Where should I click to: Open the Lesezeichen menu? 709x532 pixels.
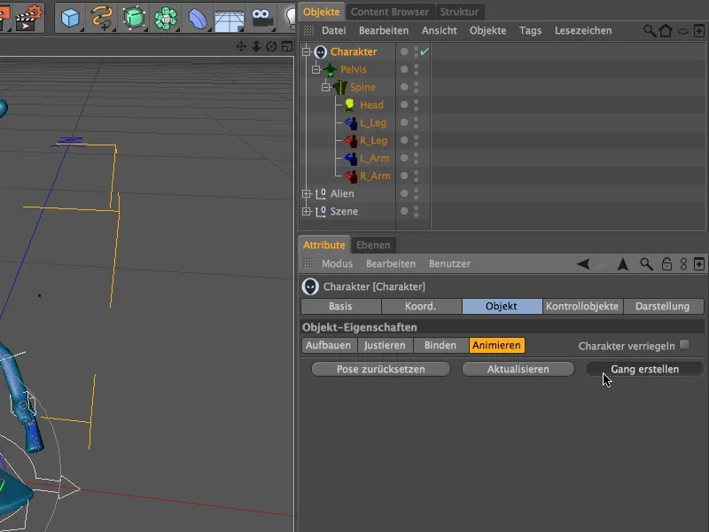583,31
